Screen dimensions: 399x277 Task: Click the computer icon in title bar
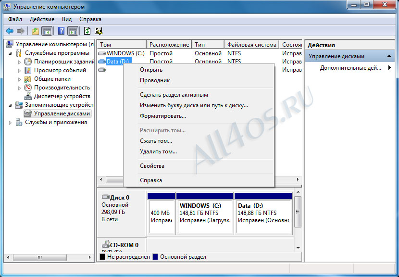click(x=7, y=7)
